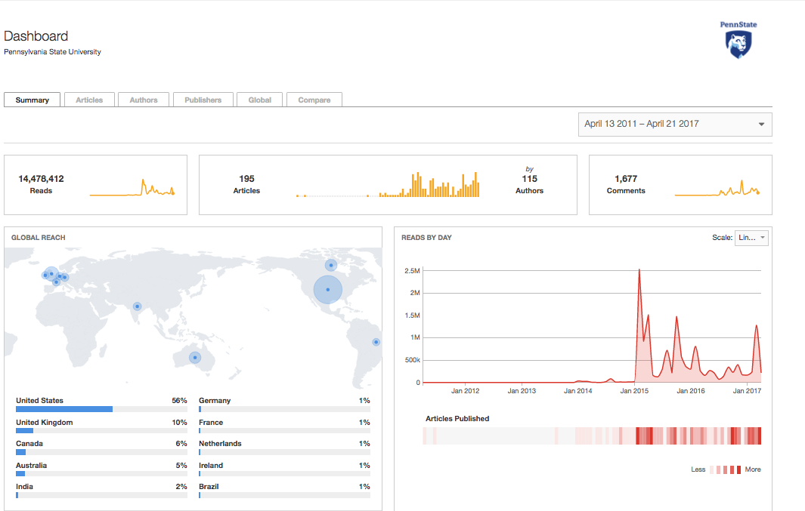The image size is (805, 511).
Task: Open the Global tab
Action: [x=259, y=100]
